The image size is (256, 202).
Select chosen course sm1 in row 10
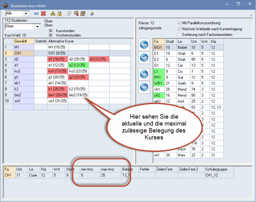click(24, 101)
